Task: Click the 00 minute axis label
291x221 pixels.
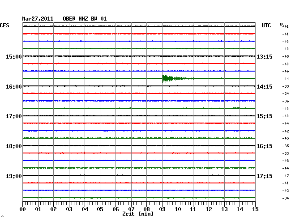Action: [x=23, y=209]
